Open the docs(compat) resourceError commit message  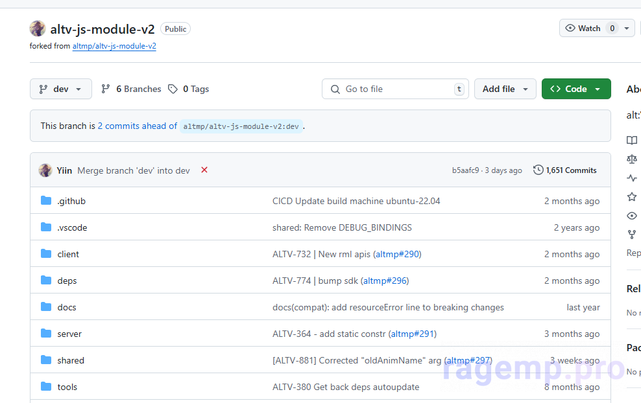(389, 307)
